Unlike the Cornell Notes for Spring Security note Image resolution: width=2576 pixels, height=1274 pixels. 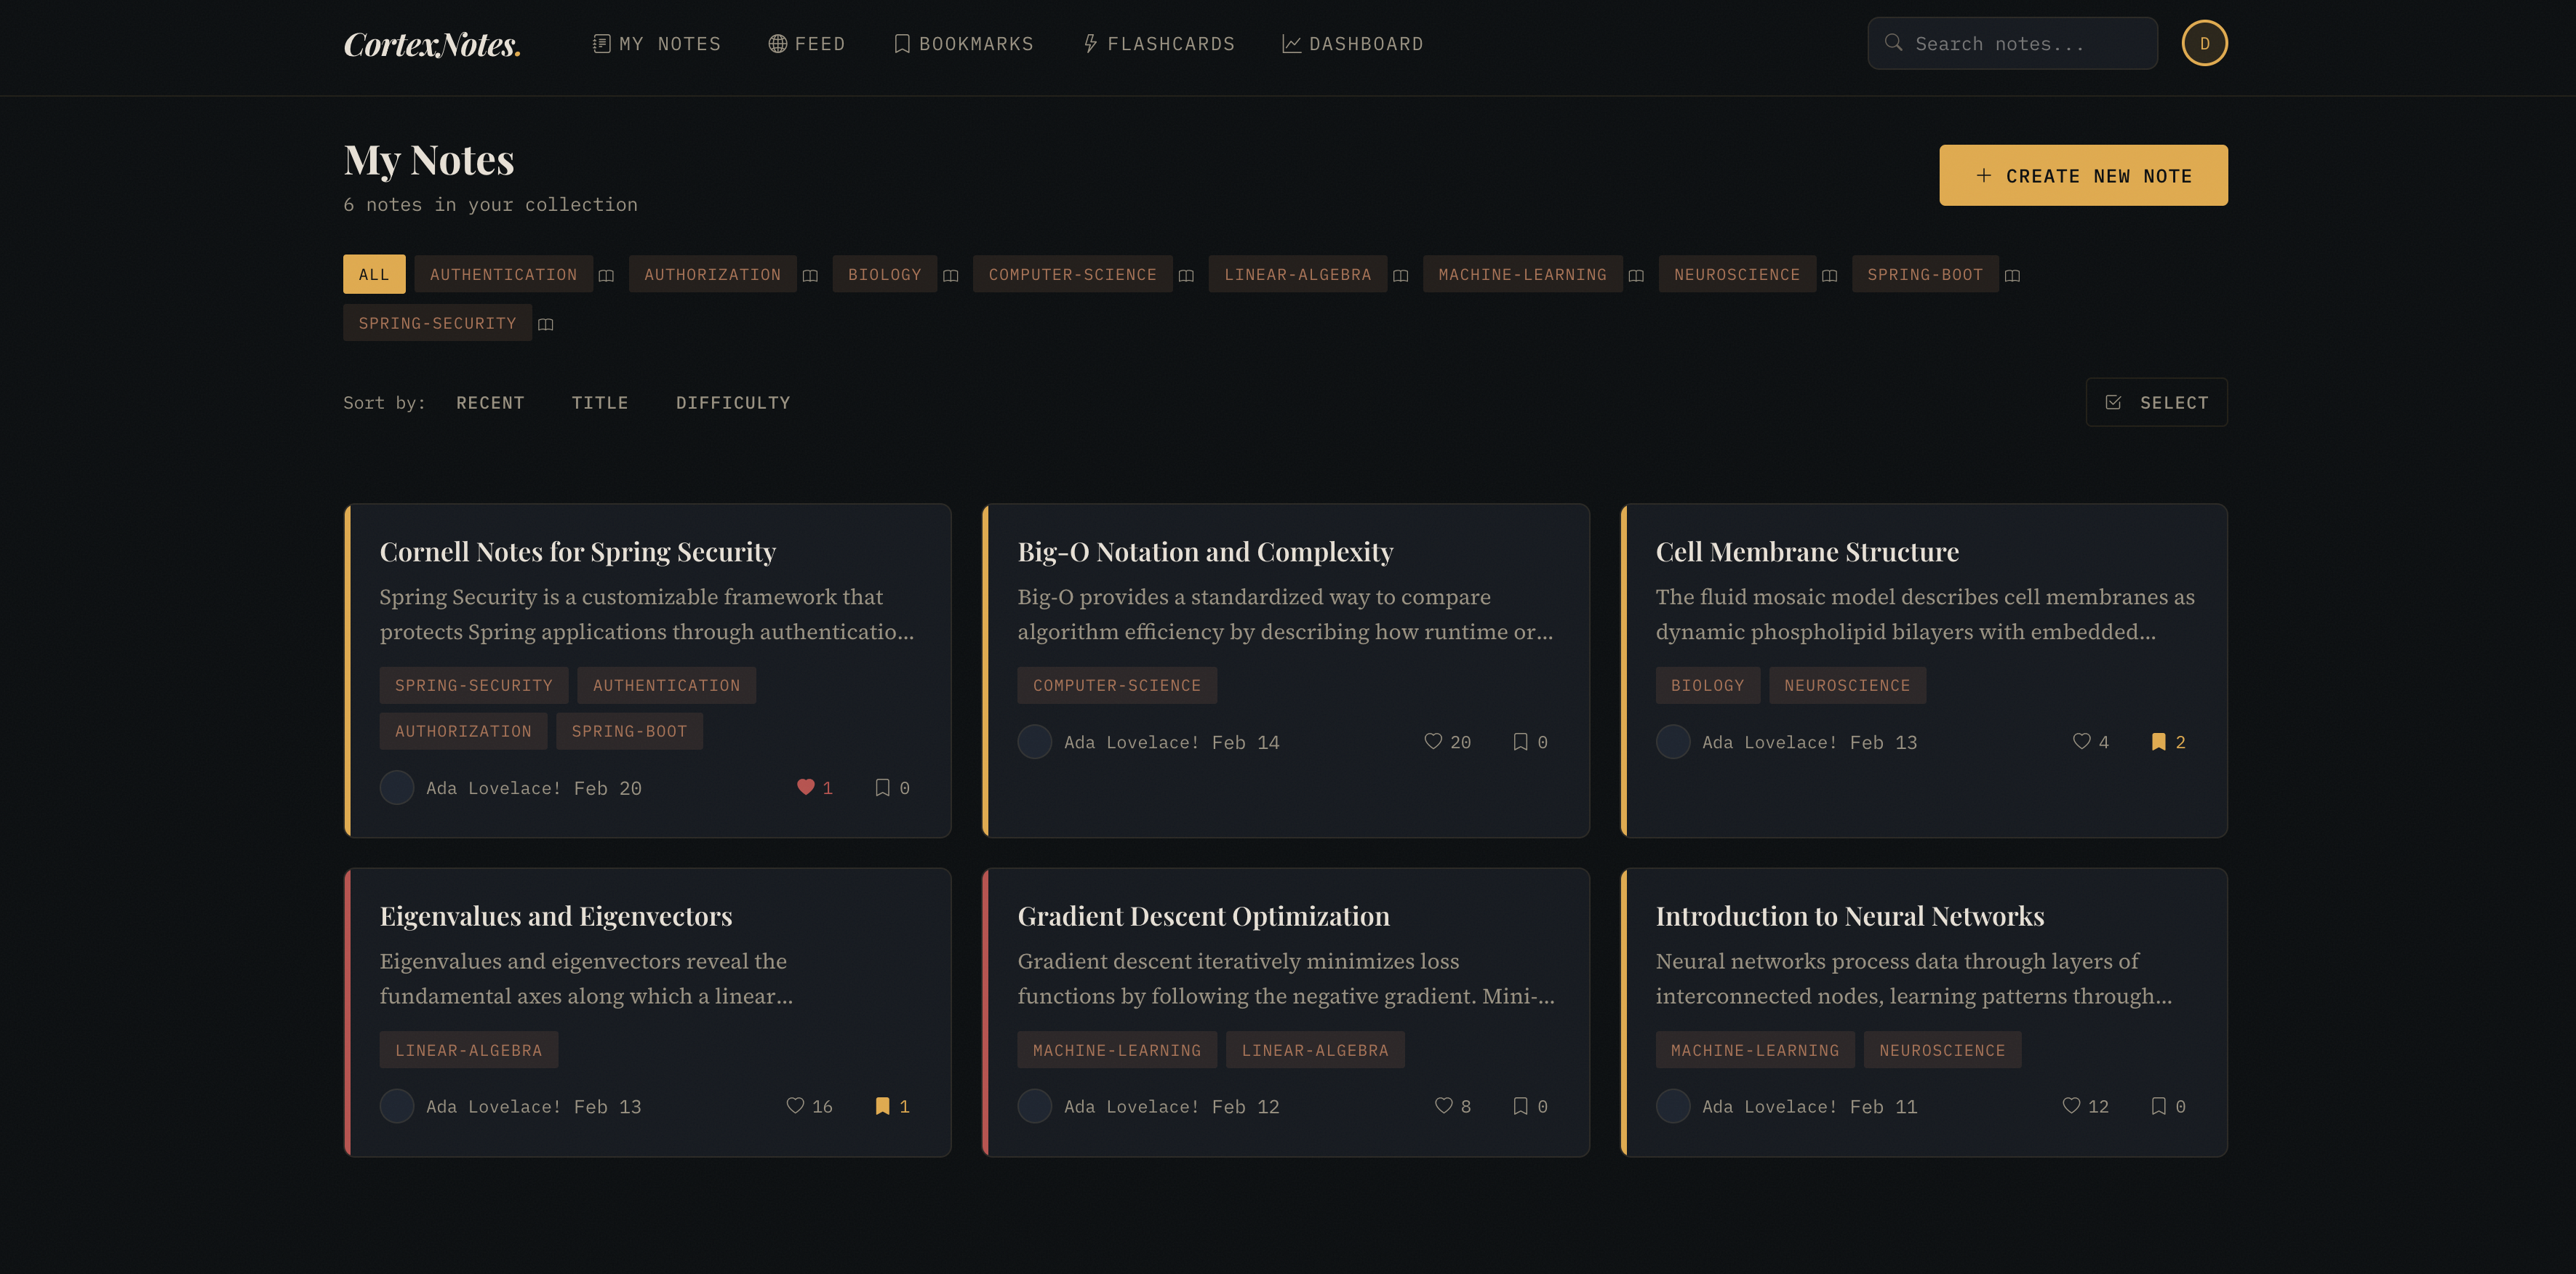point(805,787)
